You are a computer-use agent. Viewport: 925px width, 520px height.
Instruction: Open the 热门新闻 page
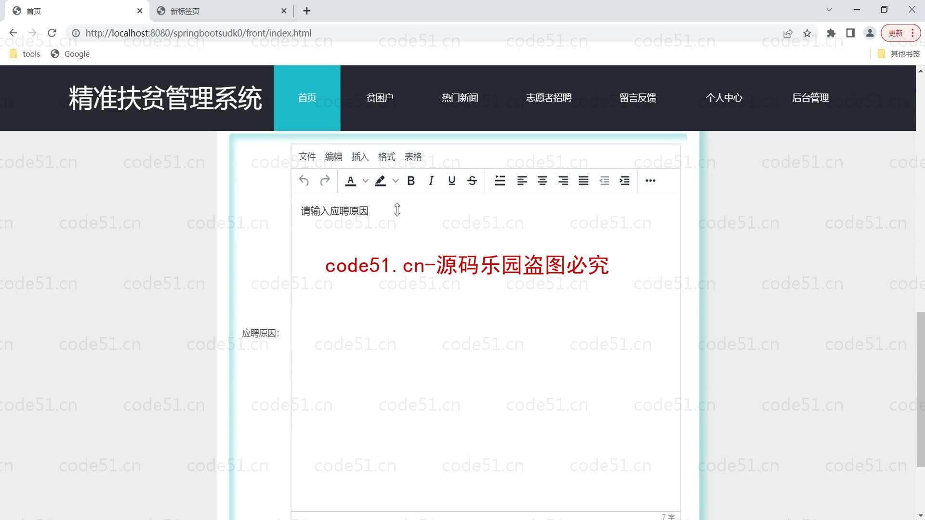pyautogui.click(x=460, y=98)
